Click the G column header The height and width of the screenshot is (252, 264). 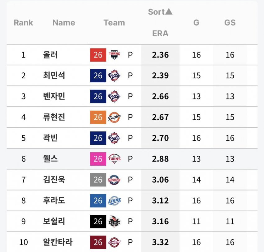pyautogui.click(x=196, y=23)
